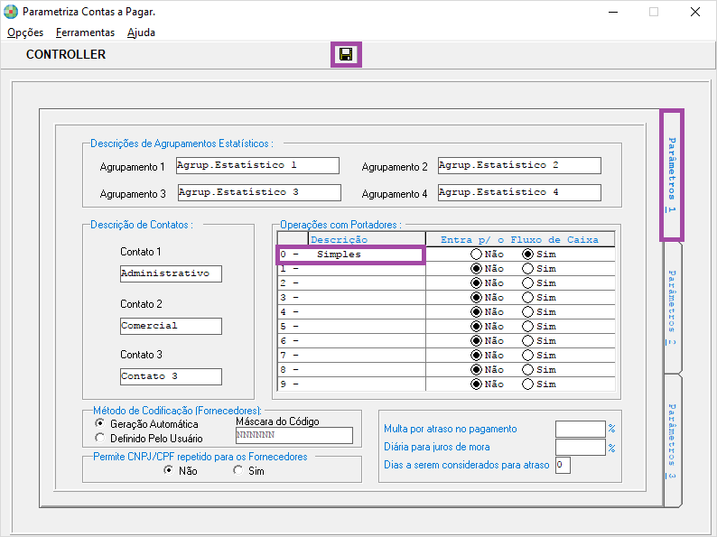Click the Descrição column header
This screenshot has height=537, width=717.
367,239
